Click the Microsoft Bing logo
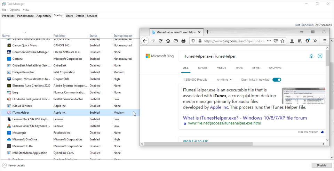This screenshot has height=171, width=334. click(160, 56)
